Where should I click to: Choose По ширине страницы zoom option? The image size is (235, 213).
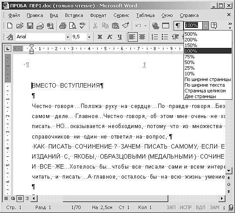point(208,79)
